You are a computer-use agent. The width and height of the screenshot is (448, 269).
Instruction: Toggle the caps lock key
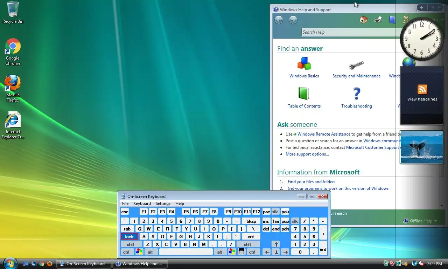[x=129, y=236]
